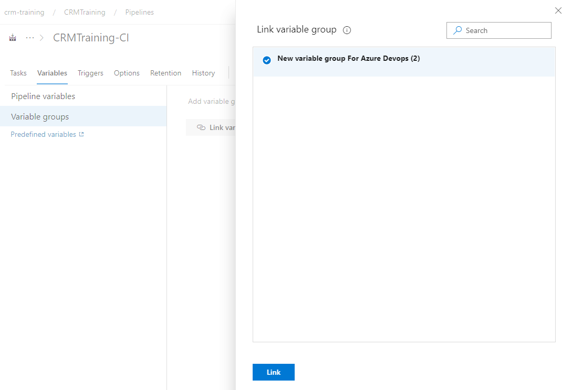Select Pipeline variables in sidebar
The height and width of the screenshot is (390, 572).
pos(83,96)
